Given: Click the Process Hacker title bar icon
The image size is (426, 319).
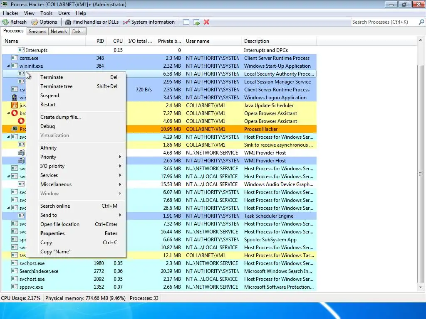Looking at the screenshot, I should (4, 4).
